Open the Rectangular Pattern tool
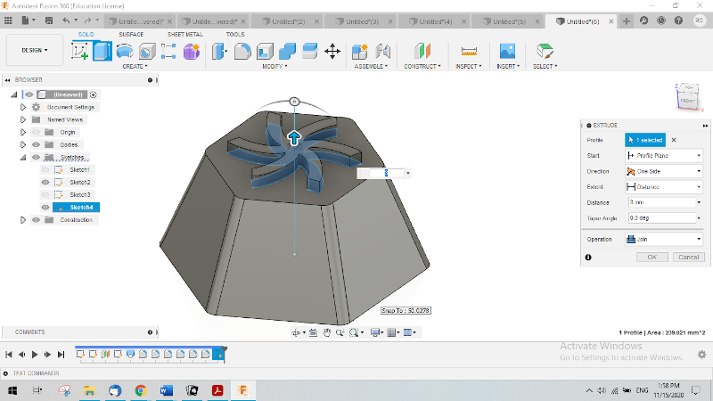This screenshot has height=401, width=713. pyautogui.click(x=168, y=52)
